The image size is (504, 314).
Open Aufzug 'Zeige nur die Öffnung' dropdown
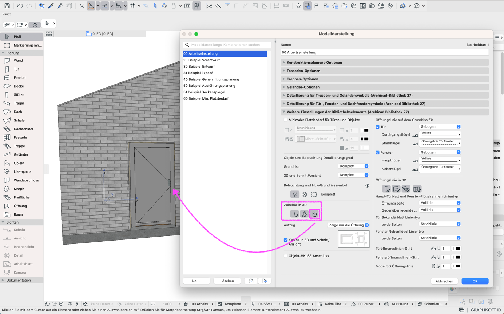click(x=348, y=225)
